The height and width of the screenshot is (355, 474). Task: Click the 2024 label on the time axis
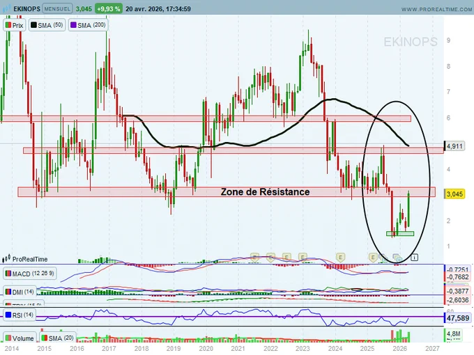tap(335, 348)
